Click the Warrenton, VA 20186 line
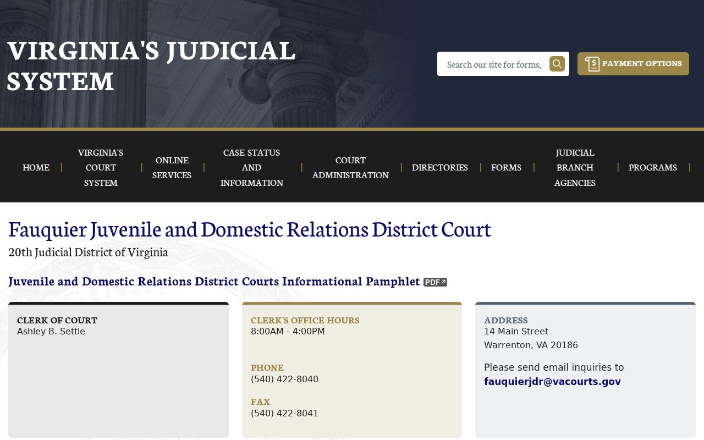Viewport: 704px width, 440px height. point(531,345)
